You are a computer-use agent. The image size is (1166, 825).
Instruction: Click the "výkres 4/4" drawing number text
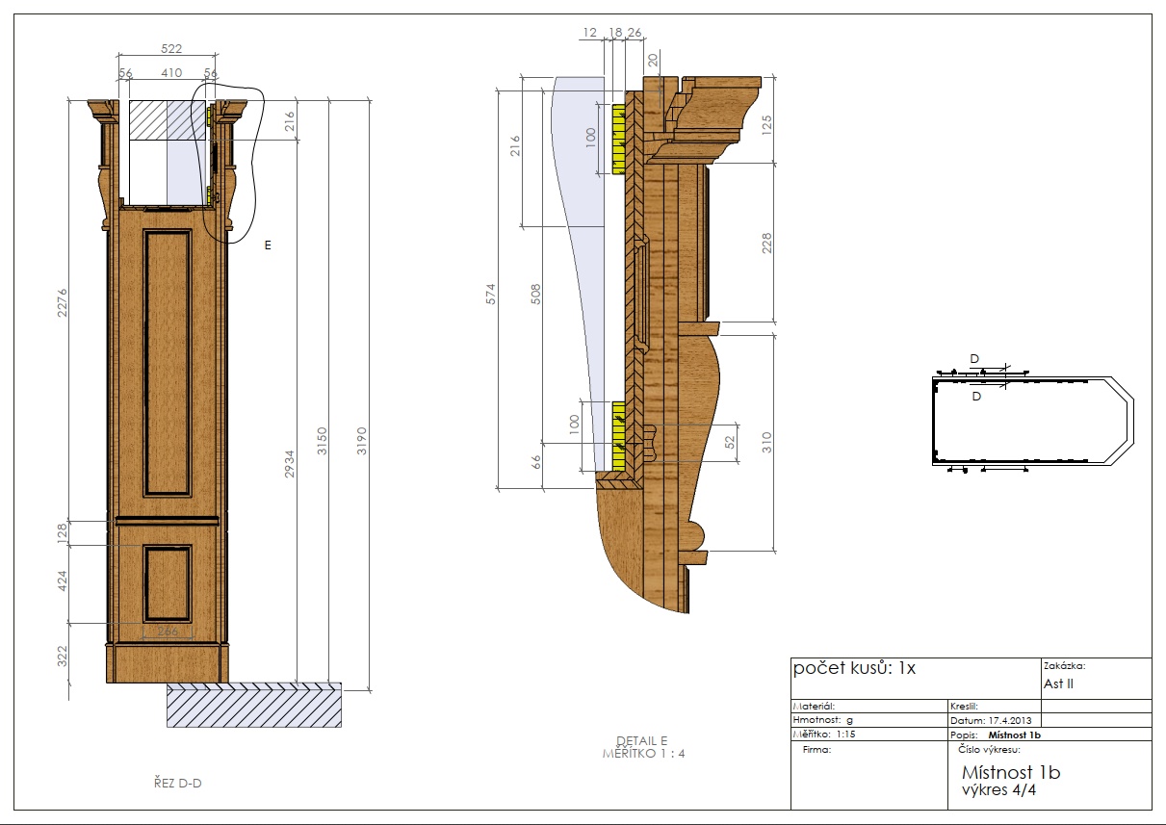pyautogui.click(x=998, y=791)
